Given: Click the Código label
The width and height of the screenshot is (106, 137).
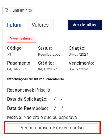Looking at the screenshot, I should (x=15, y=48).
